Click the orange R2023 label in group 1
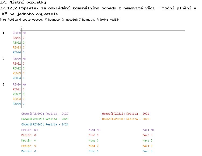Screen dimensions: 202x156 pos(17,47)
